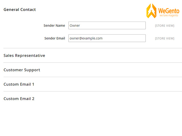
Task: Click the Sender Email label
Action: (55, 38)
